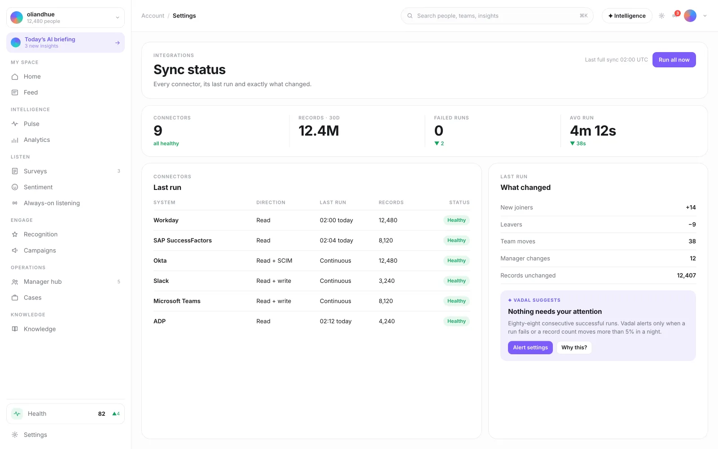Click the Health heartbeat icon
718x449 pixels.
pyautogui.click(x=17, y=414)
